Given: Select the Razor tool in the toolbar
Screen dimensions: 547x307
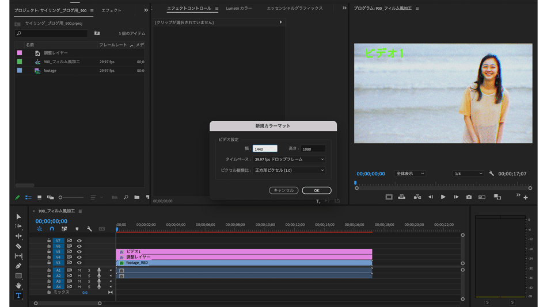Looking at the screenshot, I should pos(18,246).
